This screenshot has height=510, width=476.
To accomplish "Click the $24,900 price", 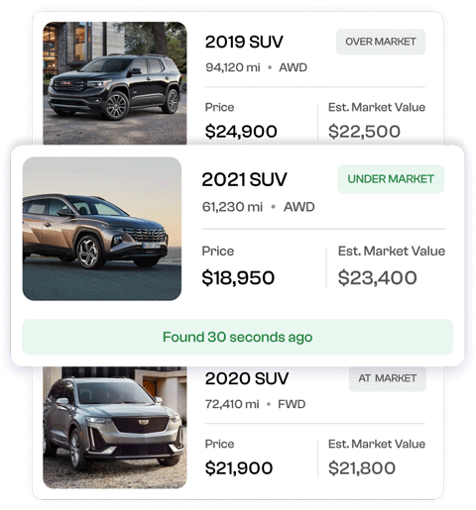I will 241,132.
